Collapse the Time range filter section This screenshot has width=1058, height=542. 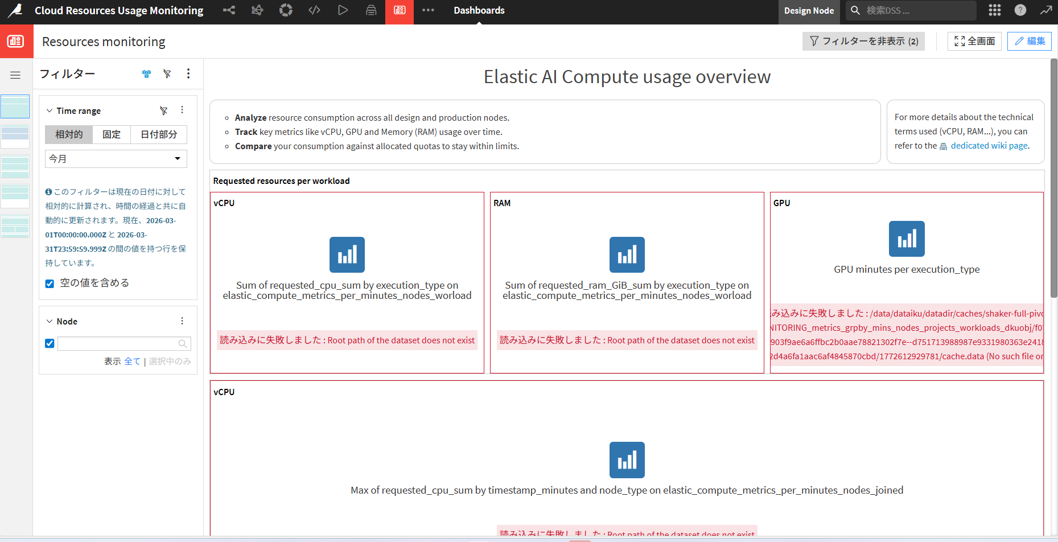(50, 110)
